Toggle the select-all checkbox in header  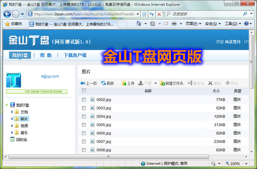click(84, 91)
